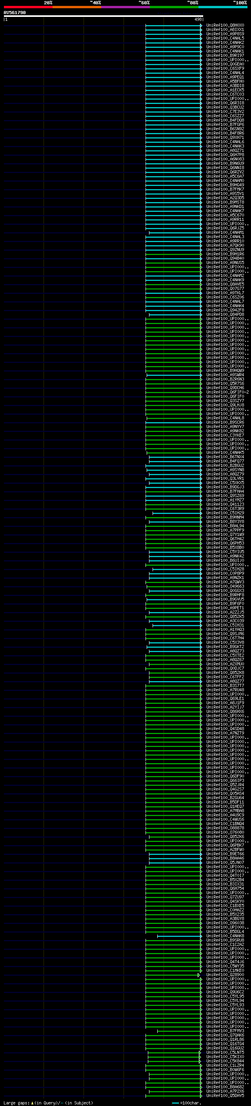Select hit label UniRef100_C6SXF9
The image size is (251, 1106).
[x=225, y=68]
